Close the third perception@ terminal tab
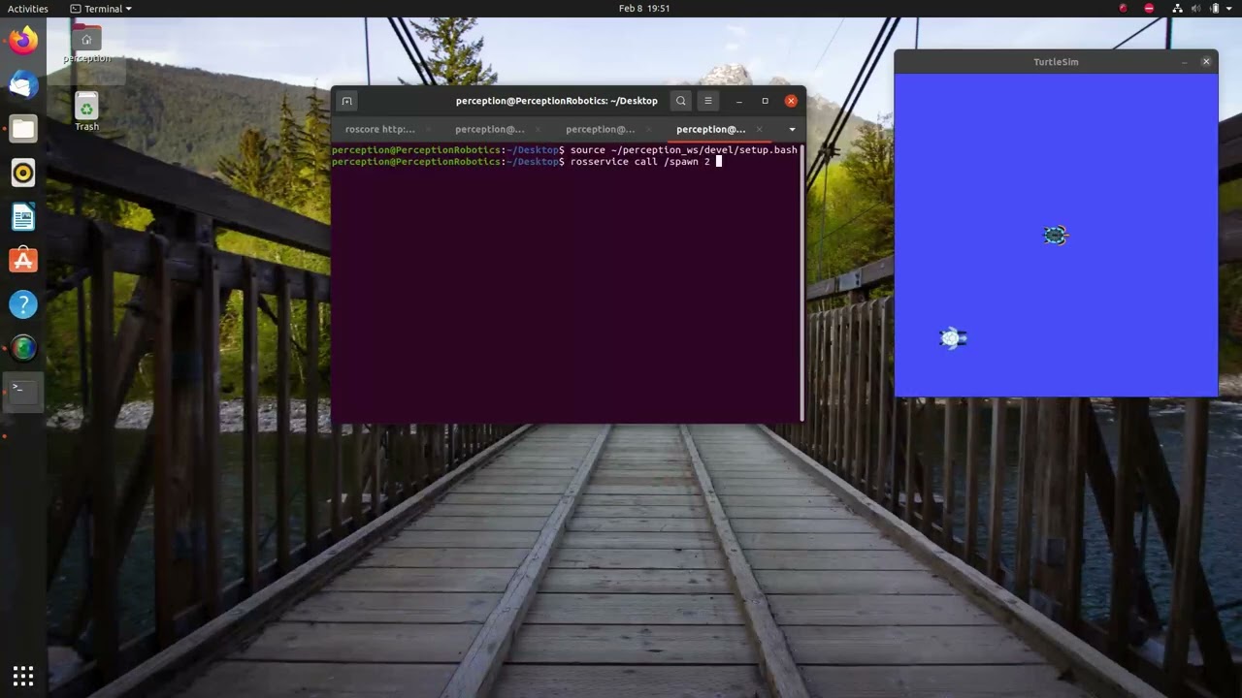1242x698 pixels. pyautogui.click(x=649, y=129)
